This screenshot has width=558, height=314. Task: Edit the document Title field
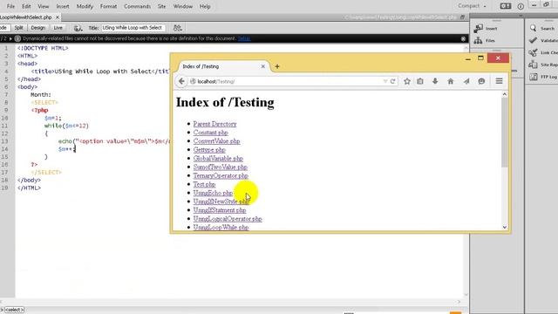pyautogui.click(x=133, y=28)
